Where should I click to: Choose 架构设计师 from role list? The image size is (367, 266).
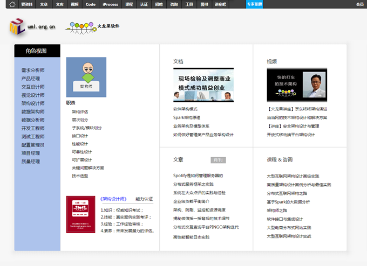click(33, 103)
